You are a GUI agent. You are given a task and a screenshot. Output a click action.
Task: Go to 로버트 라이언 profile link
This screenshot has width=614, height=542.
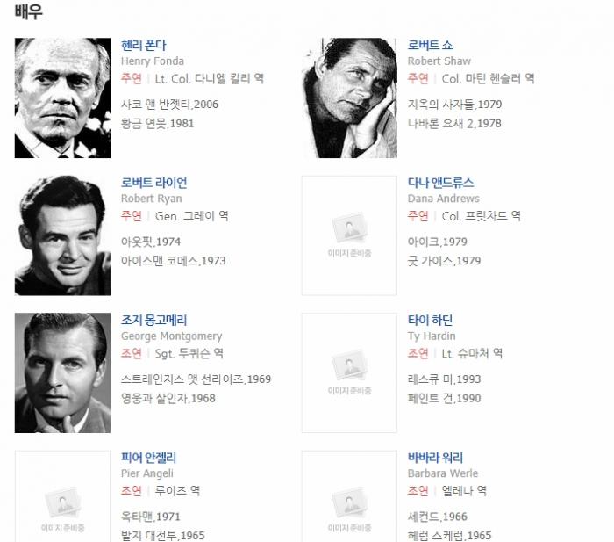point(153,183)
